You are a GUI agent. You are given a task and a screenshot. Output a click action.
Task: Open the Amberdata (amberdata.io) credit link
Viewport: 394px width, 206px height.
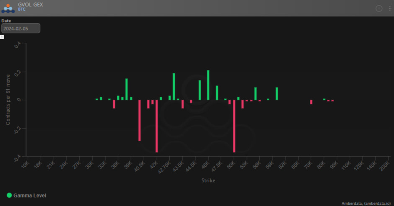point(366,203)
